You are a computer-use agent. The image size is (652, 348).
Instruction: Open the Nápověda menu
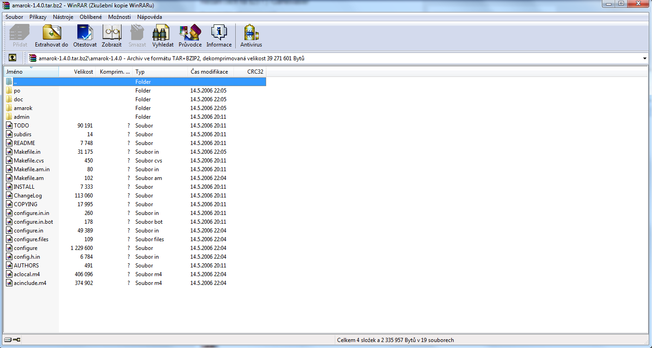coord(150,17)
